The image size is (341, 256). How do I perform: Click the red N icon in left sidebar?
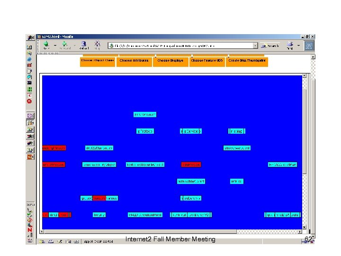(x=30, y=230)
